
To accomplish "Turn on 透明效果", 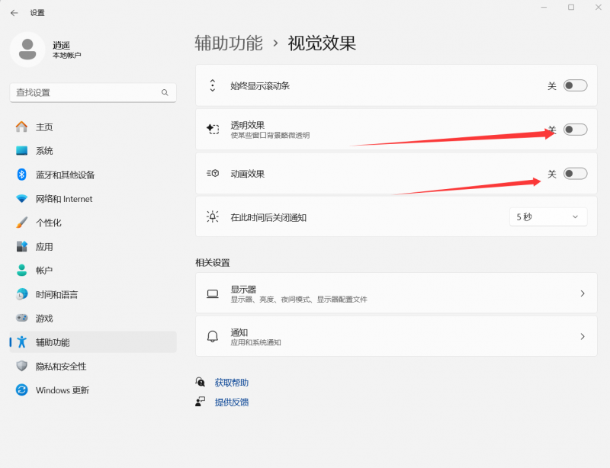I will click(x=576, y=130).
